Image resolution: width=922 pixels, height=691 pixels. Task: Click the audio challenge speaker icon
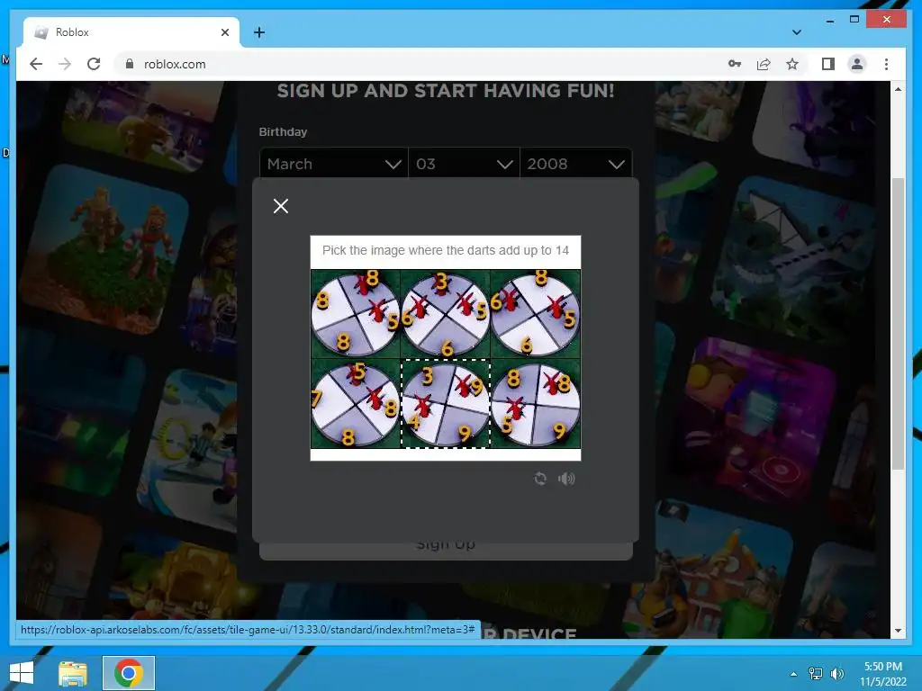pyautogui.click(x=566, y=479)
